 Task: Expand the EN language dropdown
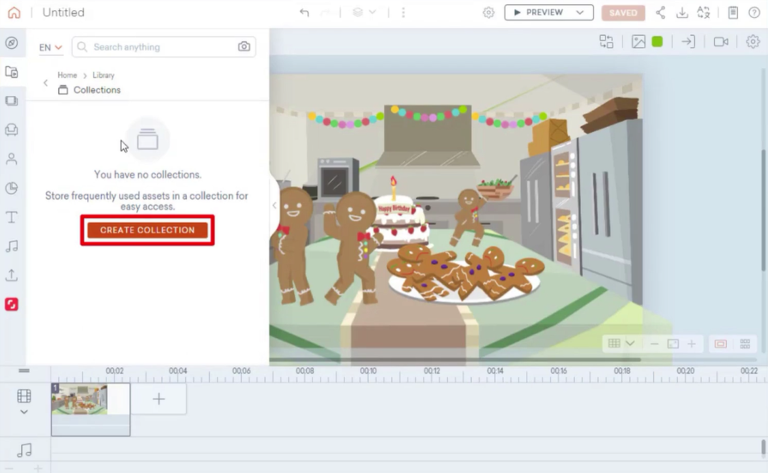[x=50, y=47]
